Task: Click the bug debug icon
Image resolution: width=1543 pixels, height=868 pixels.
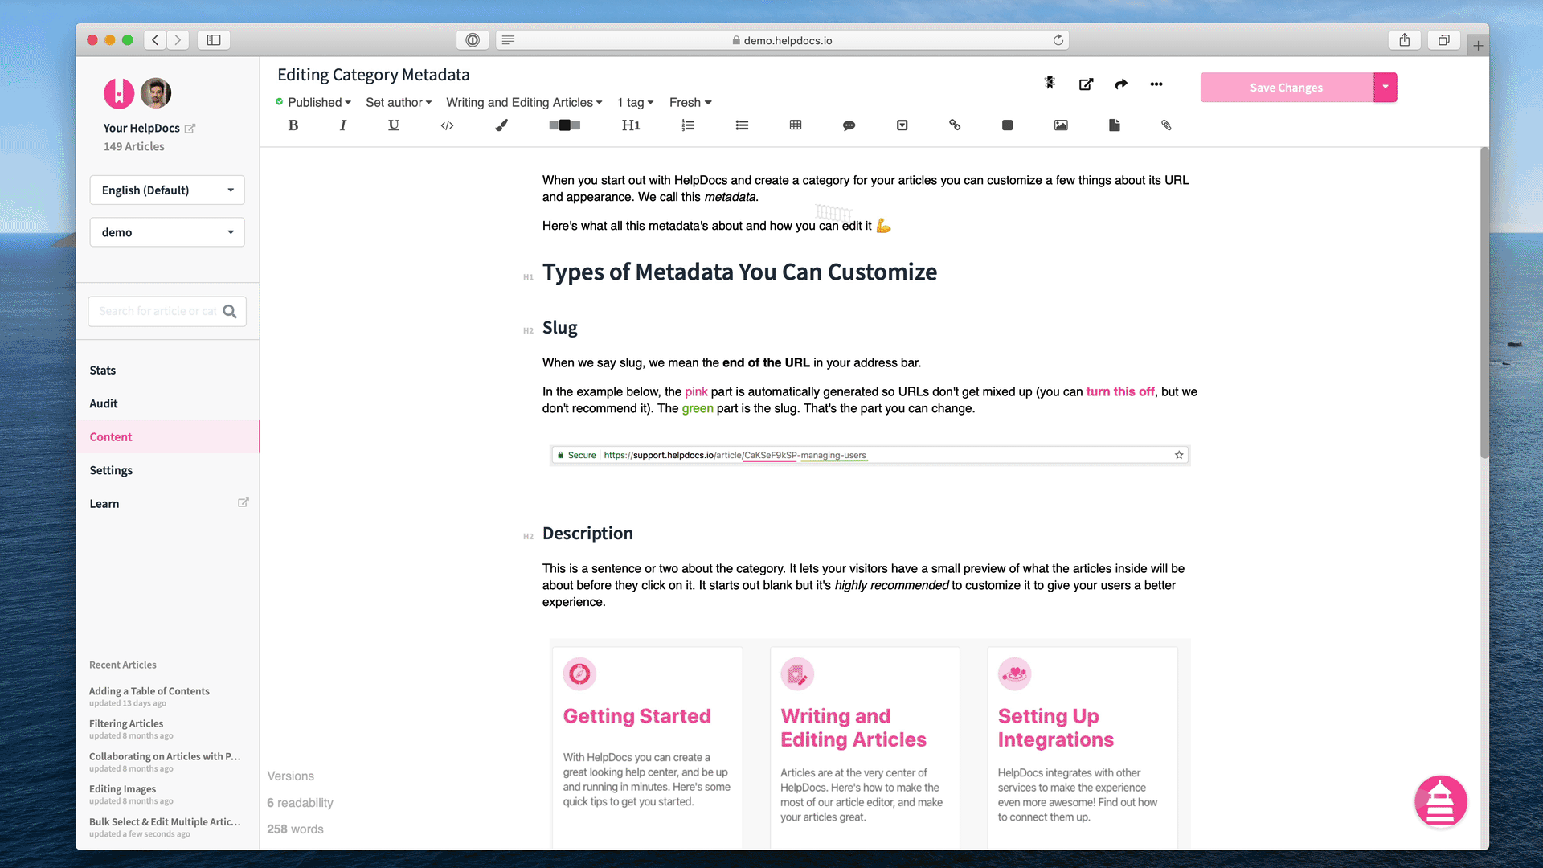Action: click(x=1050, y=83)
